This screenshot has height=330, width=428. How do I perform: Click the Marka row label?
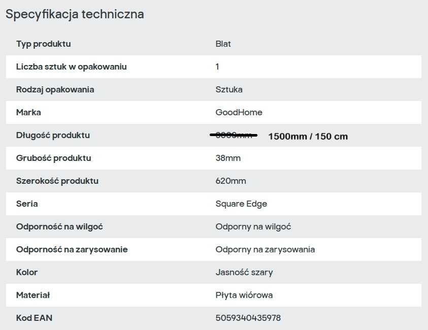[x=28, y=112]
